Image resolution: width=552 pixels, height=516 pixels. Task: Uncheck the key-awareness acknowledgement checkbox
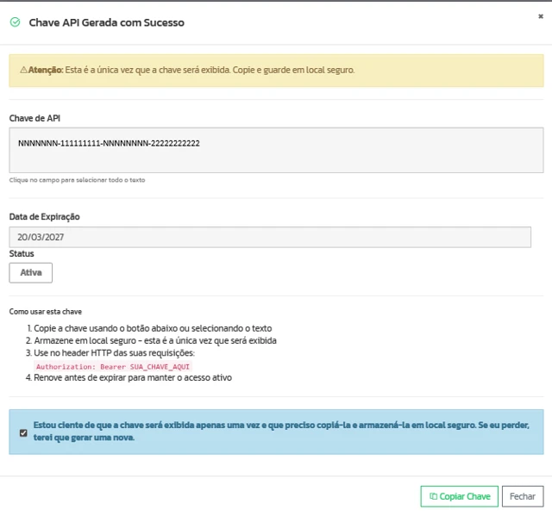tap(23, 432)
